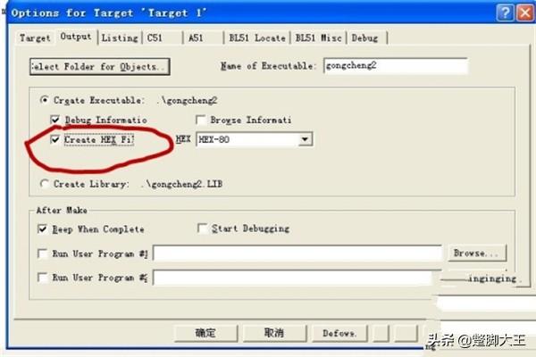Open the HEX-80 format dropdown
This screenshot has width=536, height=357.
pyautogui.click(x=305, y=139)
